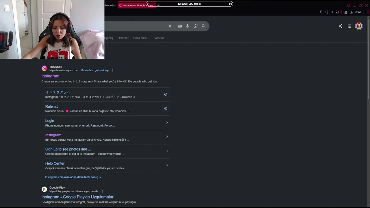Click 'Bu sayfanın çevirisini yap' translate link
370x208 pixels.
tap(95, 70)
